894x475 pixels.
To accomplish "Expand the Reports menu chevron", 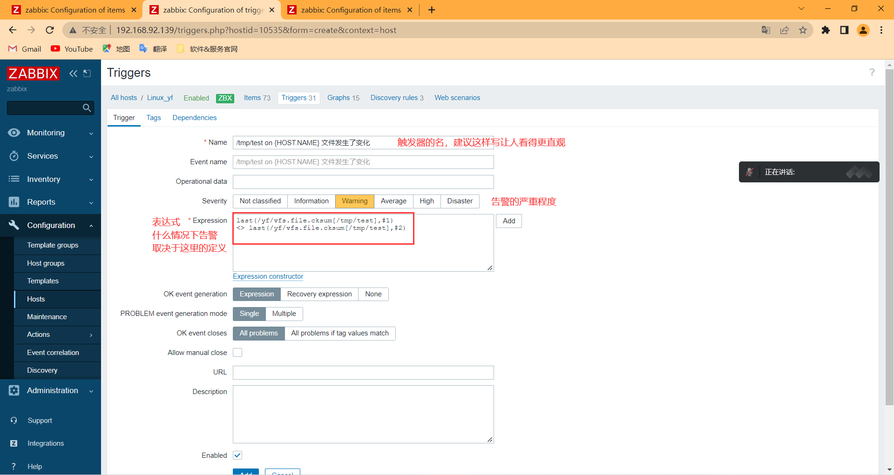I will [91, 203].
